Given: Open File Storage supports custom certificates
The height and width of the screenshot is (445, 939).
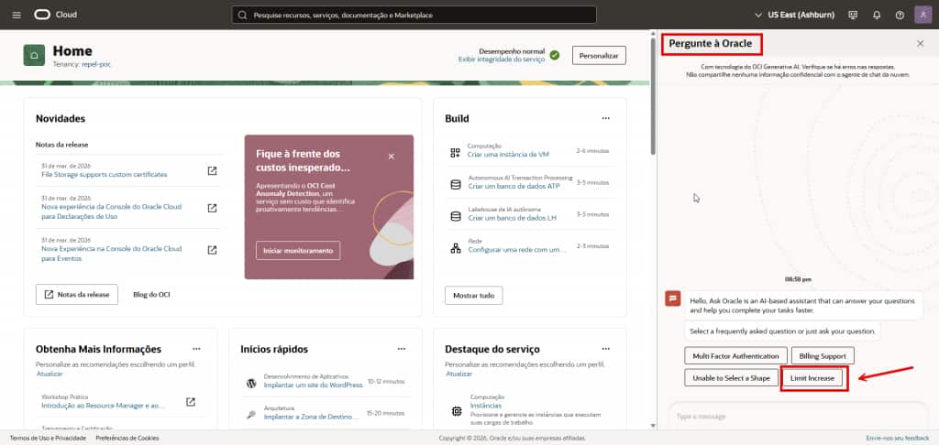Looking at the screenshot, I should 105,175.
